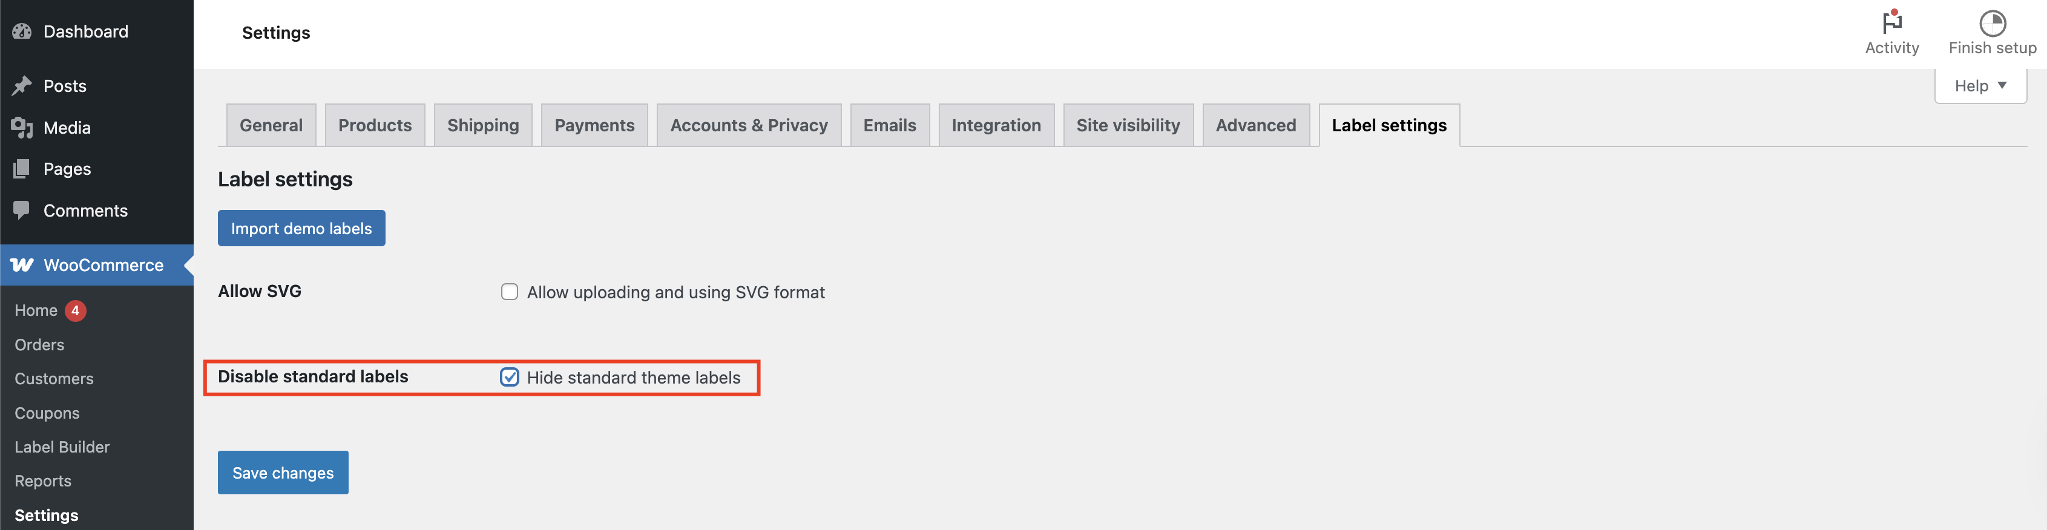2047x530 pixels.
Task: Open WooCommerce Home with notification badge
Action: coord(50,310)
